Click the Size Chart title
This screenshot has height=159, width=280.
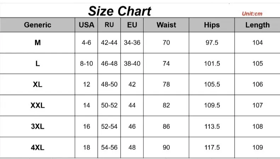click(119, 11)
